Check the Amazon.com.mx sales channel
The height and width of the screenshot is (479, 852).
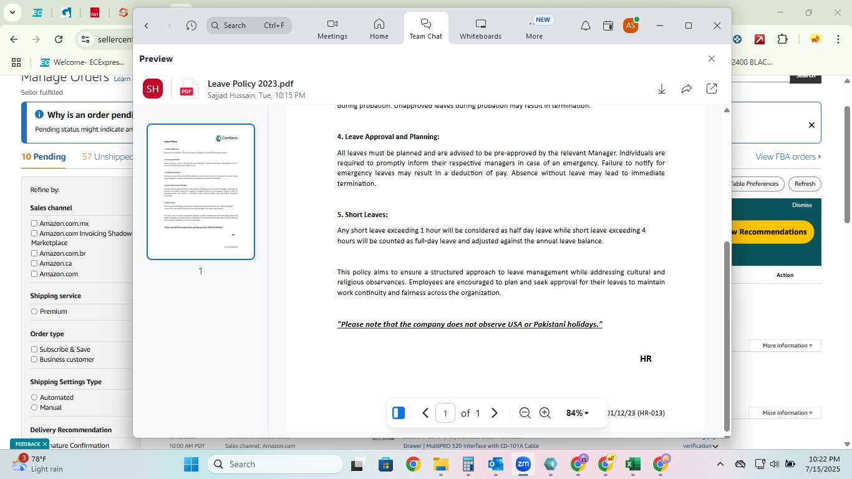click(34, 223)
